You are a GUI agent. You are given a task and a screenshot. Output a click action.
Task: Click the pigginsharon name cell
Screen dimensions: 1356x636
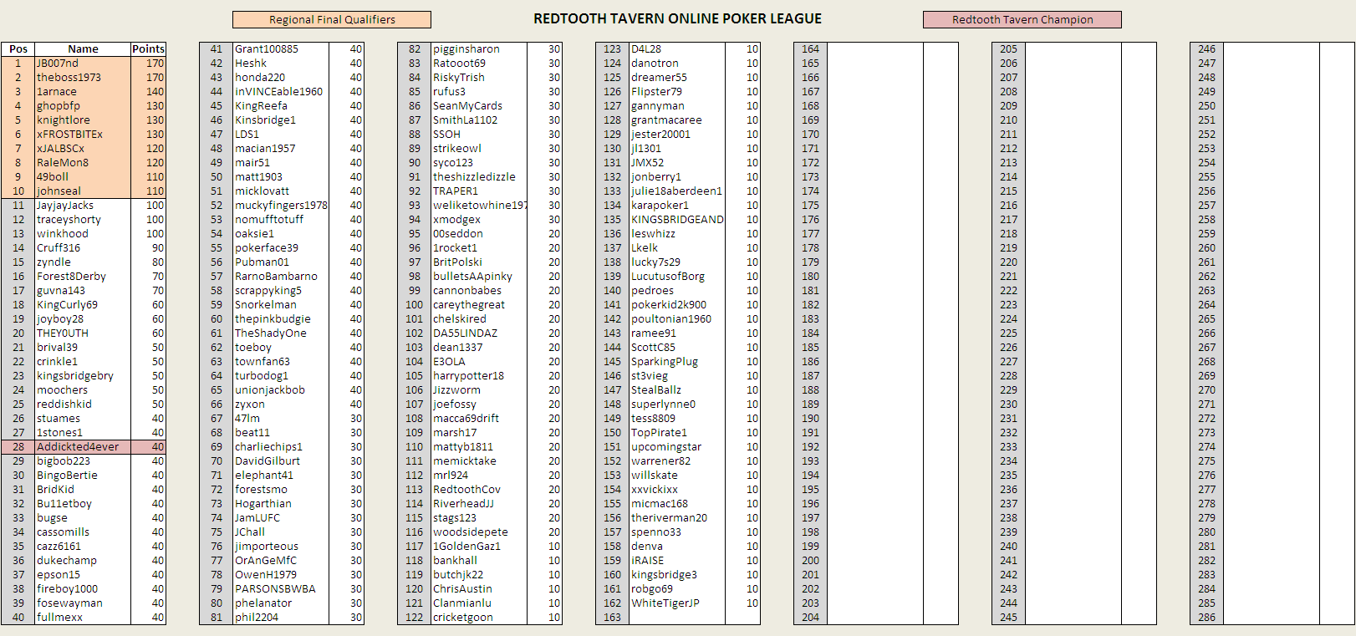point(479,49)
